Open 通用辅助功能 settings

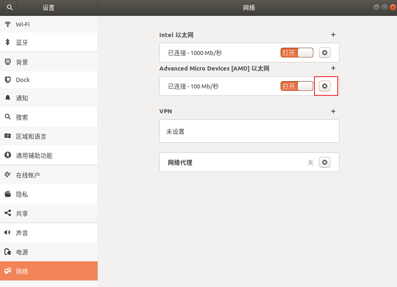pos(49,155)
